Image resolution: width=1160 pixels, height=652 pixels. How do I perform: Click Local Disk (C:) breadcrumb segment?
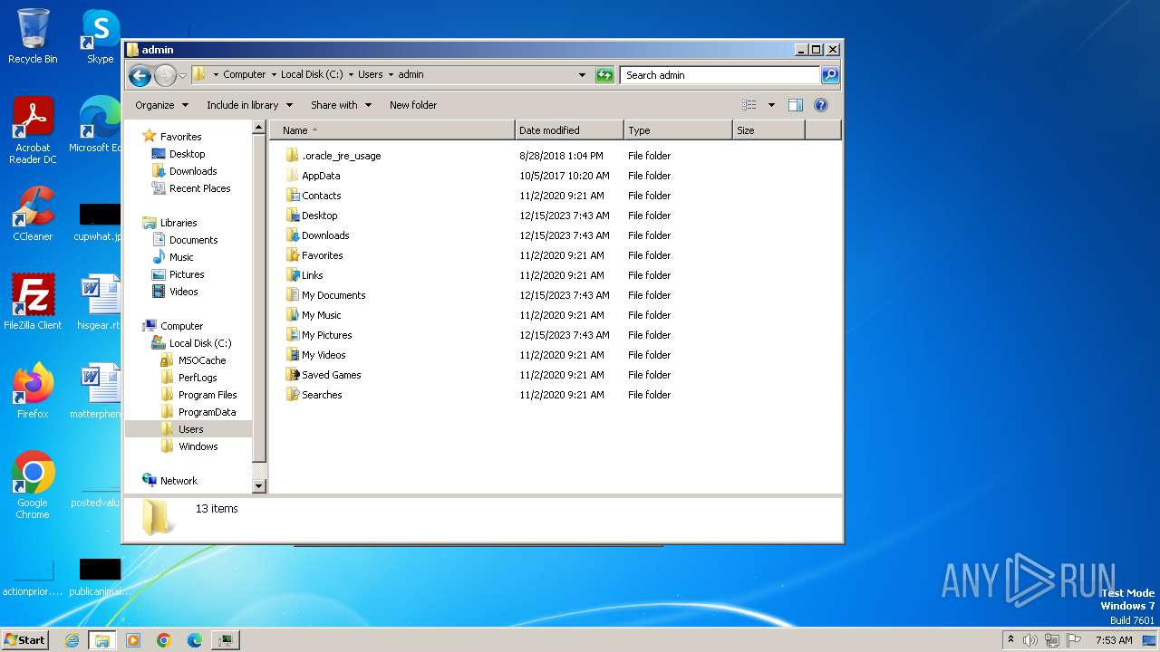312,75
